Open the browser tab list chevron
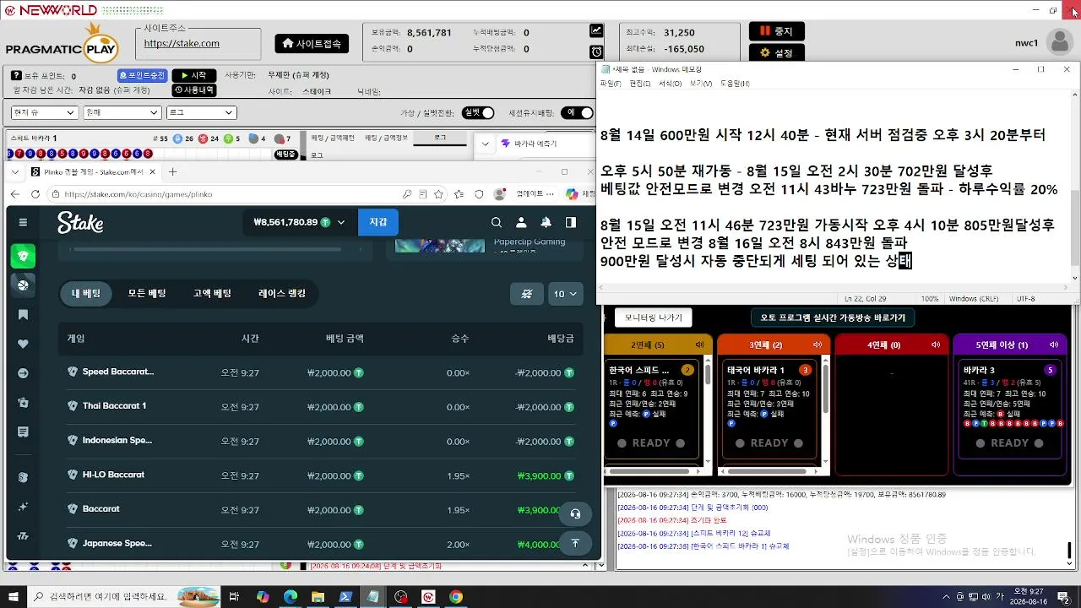This screenshot has height=608, width=1081. [x=14, y=171]
